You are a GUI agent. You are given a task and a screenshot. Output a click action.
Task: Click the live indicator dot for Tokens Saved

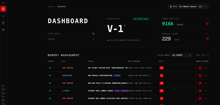(x=207, y=24)
